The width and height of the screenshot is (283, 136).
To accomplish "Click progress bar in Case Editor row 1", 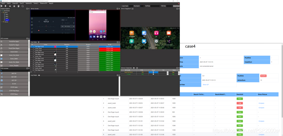I will [88, 47].
